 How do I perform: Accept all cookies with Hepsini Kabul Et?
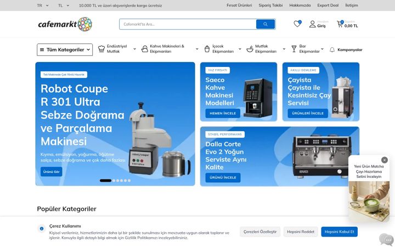340,232
